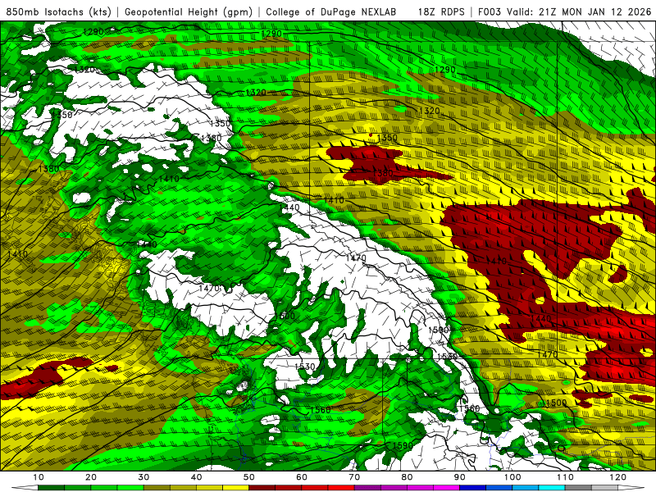The width and height of the screenshot is (656, 492).
Task: Pick the dark purple swatch starting at 70
Action: coord(367,487)
